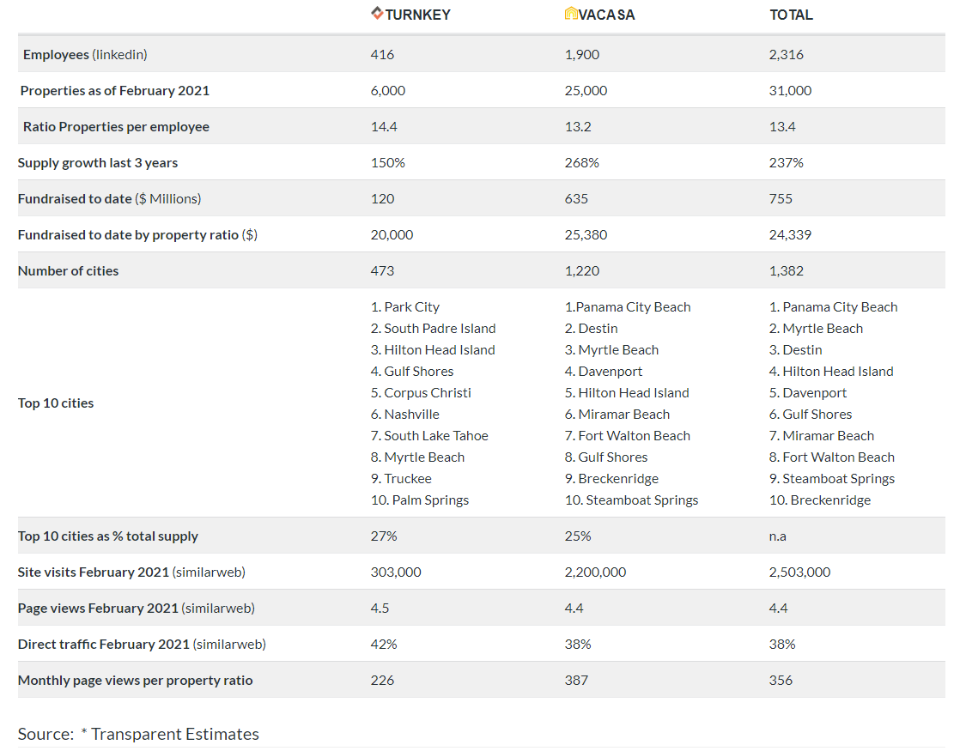
Task: Click the Fundraised to date total 755
Action: tap(781, 199)
